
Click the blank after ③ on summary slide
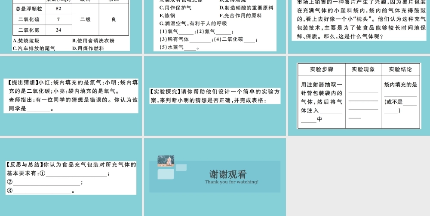[42, 192]
